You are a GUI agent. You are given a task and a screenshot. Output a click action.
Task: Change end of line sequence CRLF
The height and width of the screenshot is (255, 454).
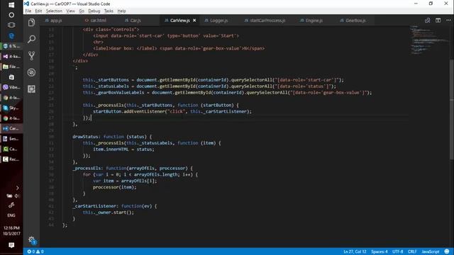point(412,251)
